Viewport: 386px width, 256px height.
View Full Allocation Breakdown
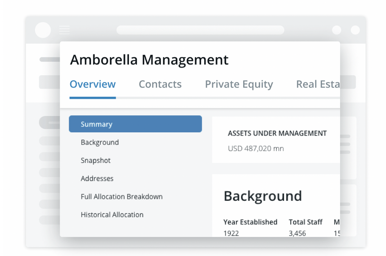[122, 197]
